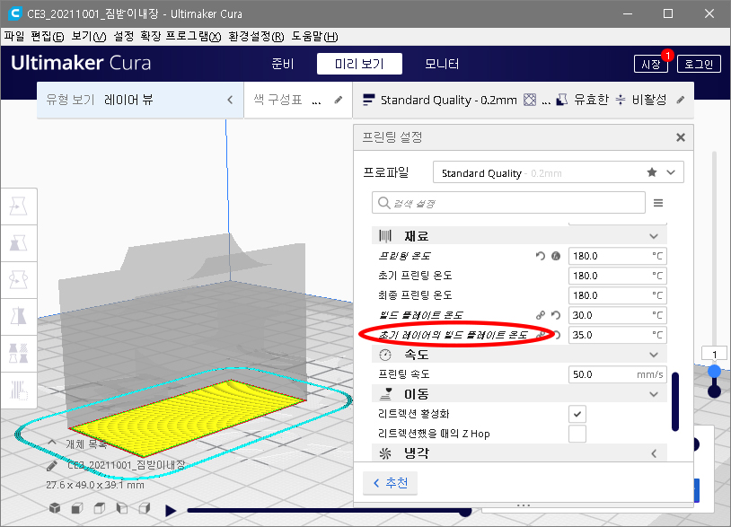Click the function icon next to 프린팅 온도
Image resolution: width=731 pixels, height=527 pixels.
click(x=556, y=256)
